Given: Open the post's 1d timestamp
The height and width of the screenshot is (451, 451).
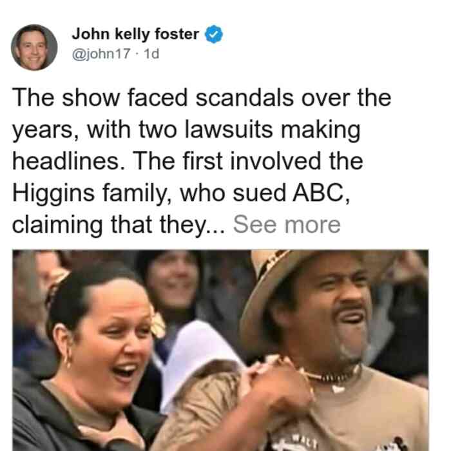Looking at the screenshot, I should (x=151, y=53).
